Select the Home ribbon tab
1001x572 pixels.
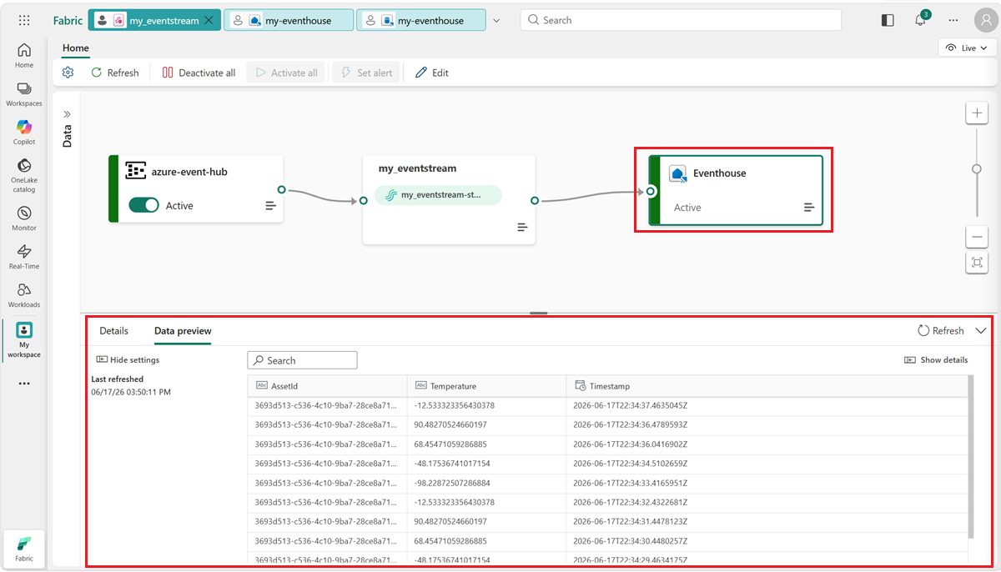tap(76, 48)
